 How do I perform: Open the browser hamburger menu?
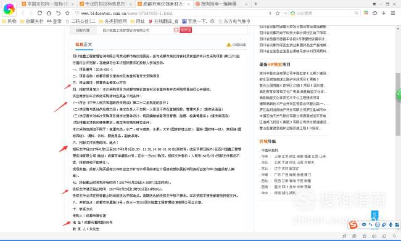[x=393, y=13]
